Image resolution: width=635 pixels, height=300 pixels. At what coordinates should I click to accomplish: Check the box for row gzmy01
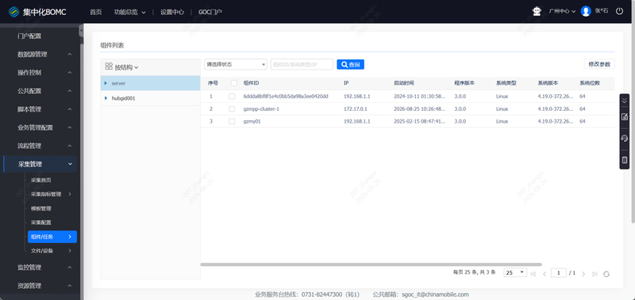tap(232, 121)
